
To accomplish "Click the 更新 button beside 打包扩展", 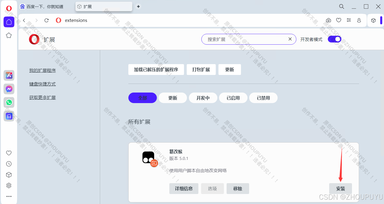I will (230, 70).
